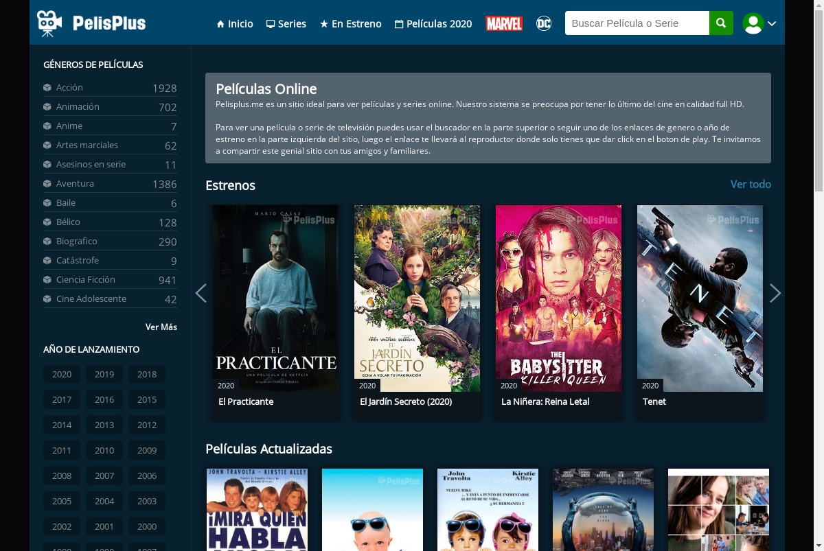Open El Jardín Secreto poster
Viewport: 824px width, 551px height.
(417, 298)
